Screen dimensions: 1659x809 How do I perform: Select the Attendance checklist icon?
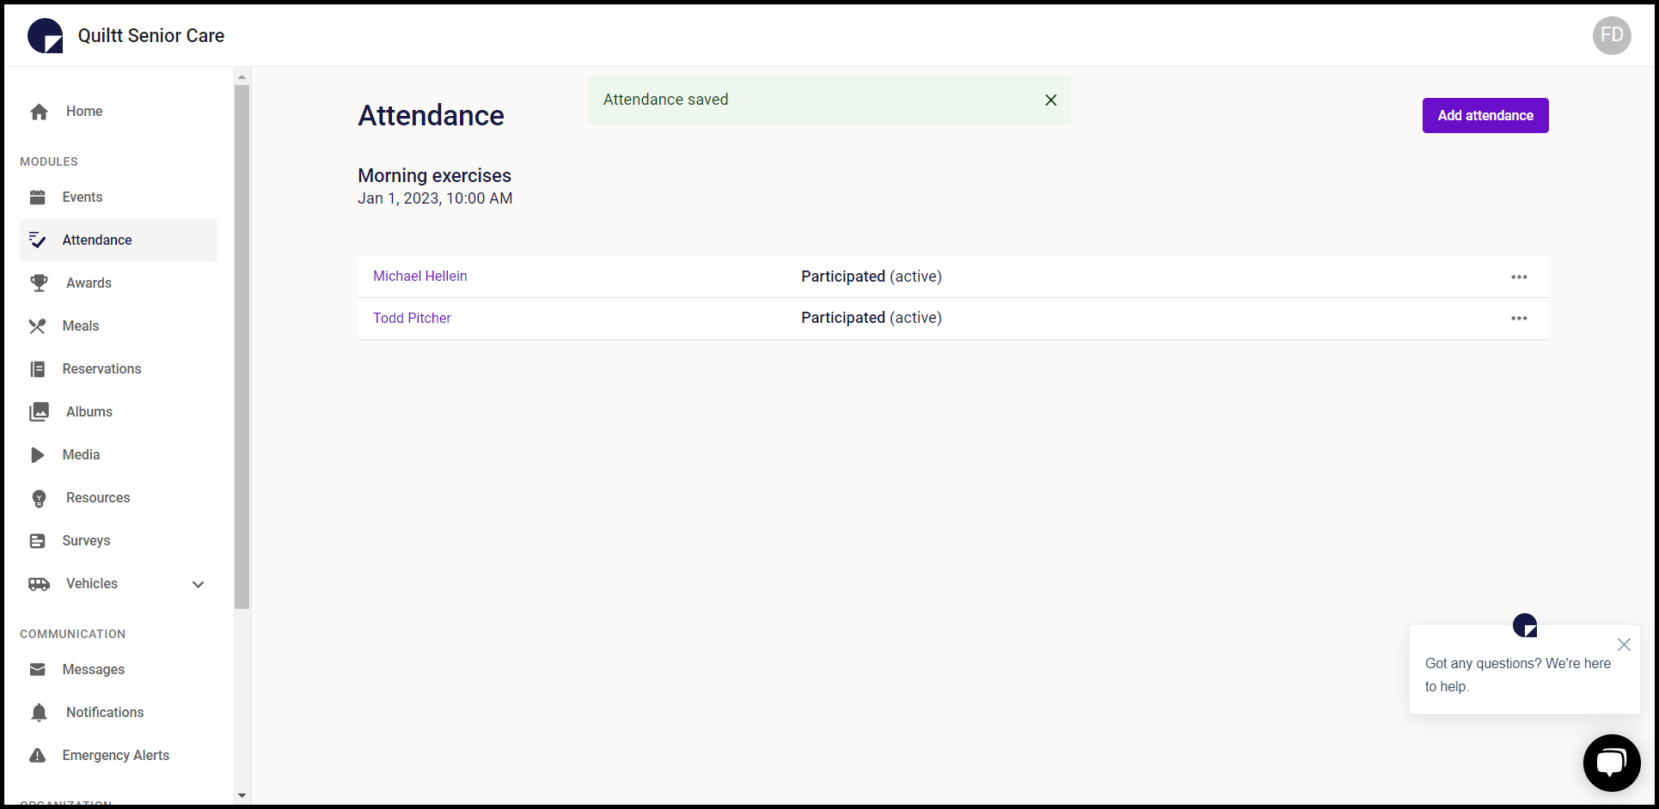click(x=38, y=240)
